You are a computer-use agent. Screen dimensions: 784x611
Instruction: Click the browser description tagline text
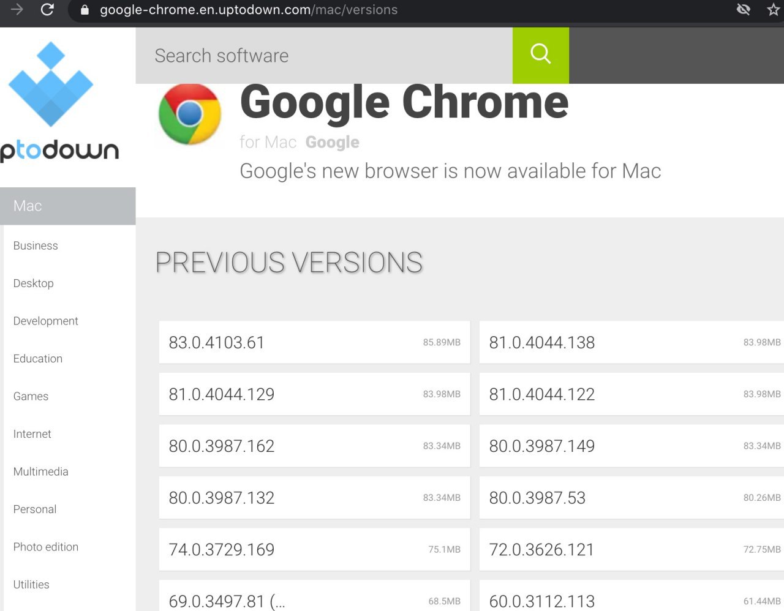click(x=450, y=171)
